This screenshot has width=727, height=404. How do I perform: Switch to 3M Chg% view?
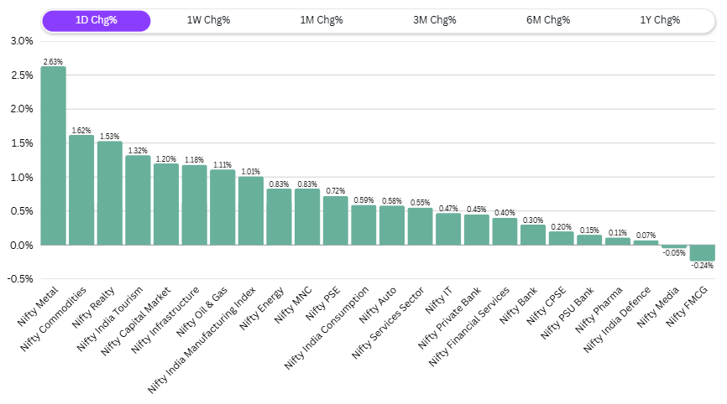(435, 21)
